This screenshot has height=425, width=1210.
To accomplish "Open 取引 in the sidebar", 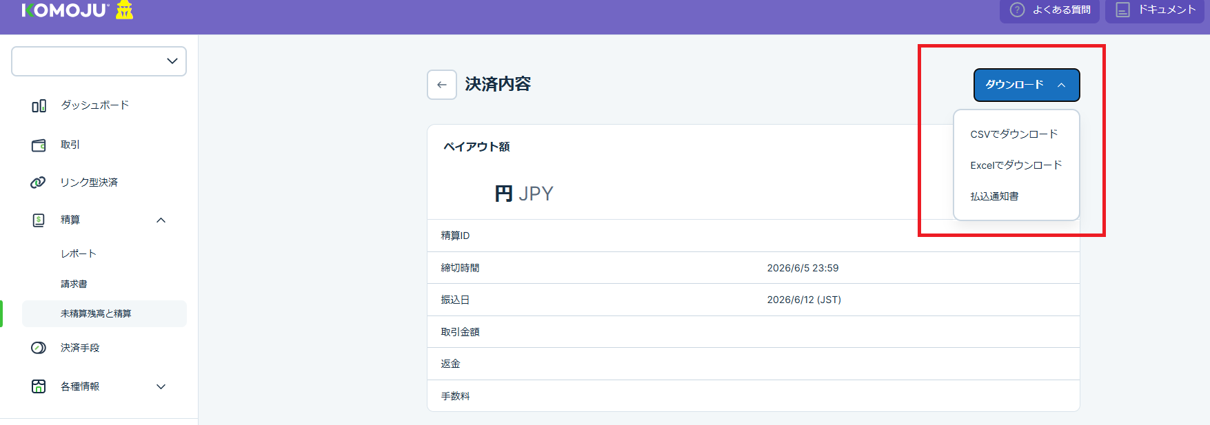I will [x=70, y=145].
